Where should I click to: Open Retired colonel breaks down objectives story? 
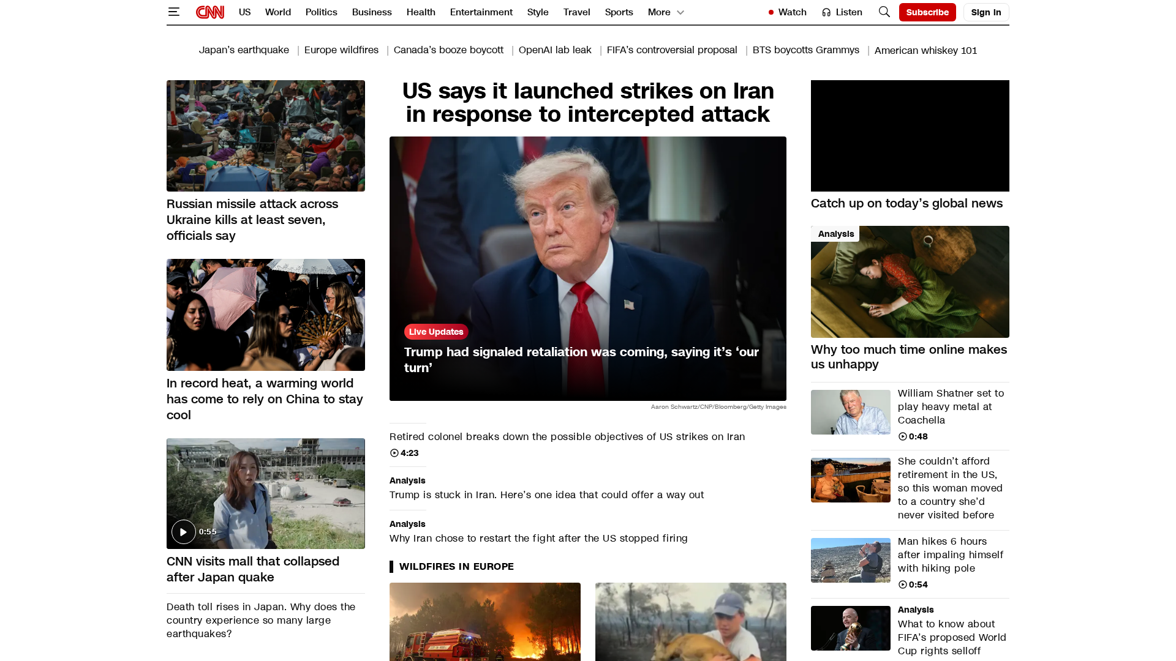567,436
